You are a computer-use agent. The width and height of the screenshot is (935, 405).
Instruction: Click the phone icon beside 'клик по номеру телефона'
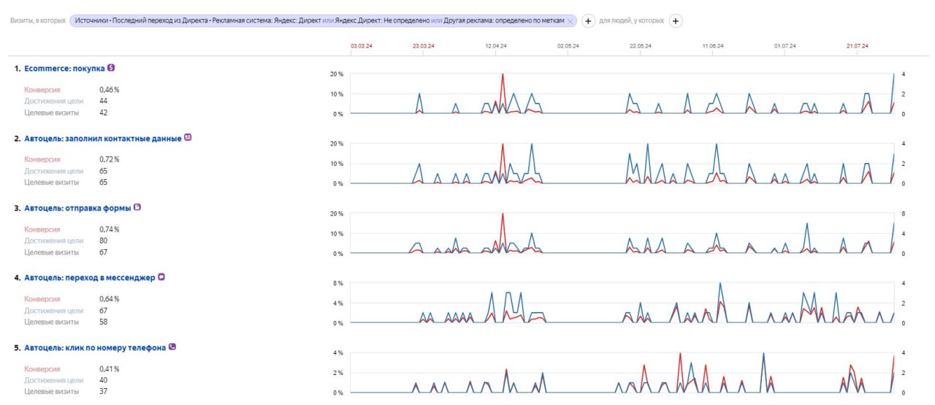pos(172,347)
